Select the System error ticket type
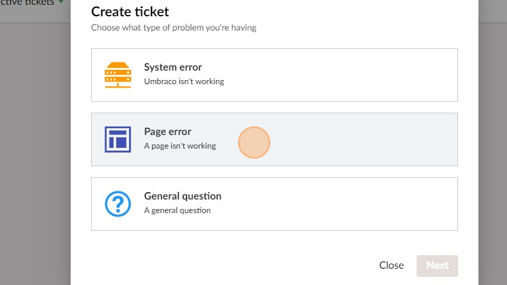The width and height of the screenshot is (507, 285). click(x=274, y=75)
